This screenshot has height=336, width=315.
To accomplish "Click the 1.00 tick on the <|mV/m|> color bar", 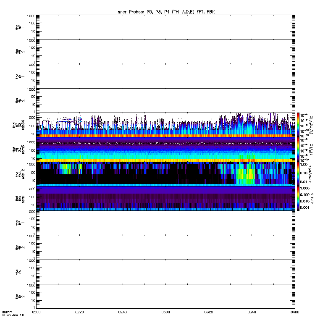I will tap(304, 165).
